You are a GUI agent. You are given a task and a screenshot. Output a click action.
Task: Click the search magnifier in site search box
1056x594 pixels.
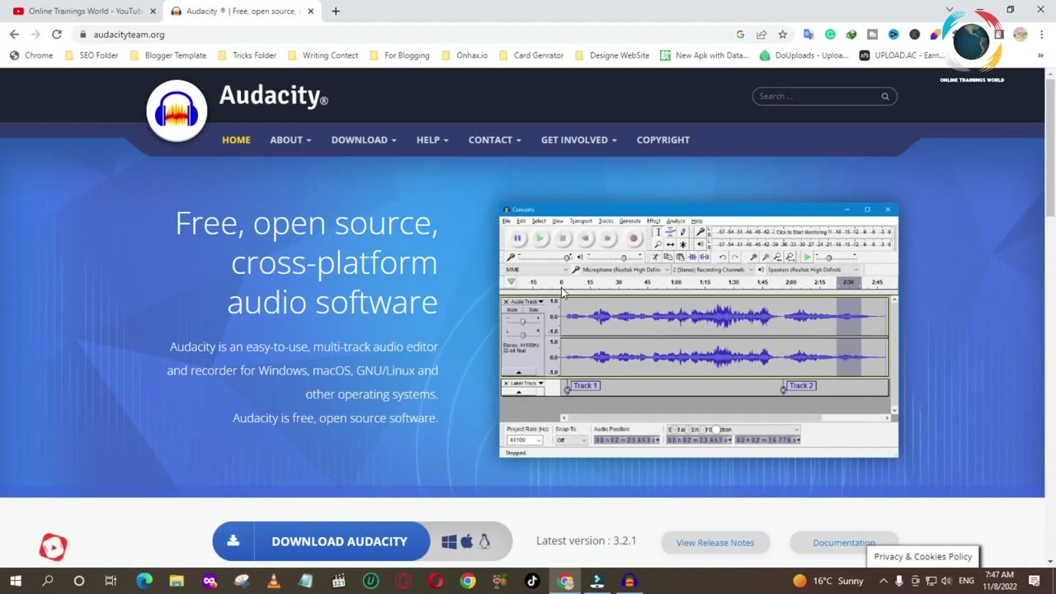(x=885, y=97)
